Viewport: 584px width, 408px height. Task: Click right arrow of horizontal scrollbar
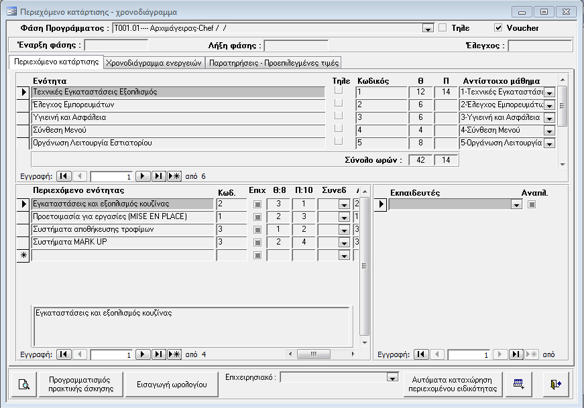point(353,354)
